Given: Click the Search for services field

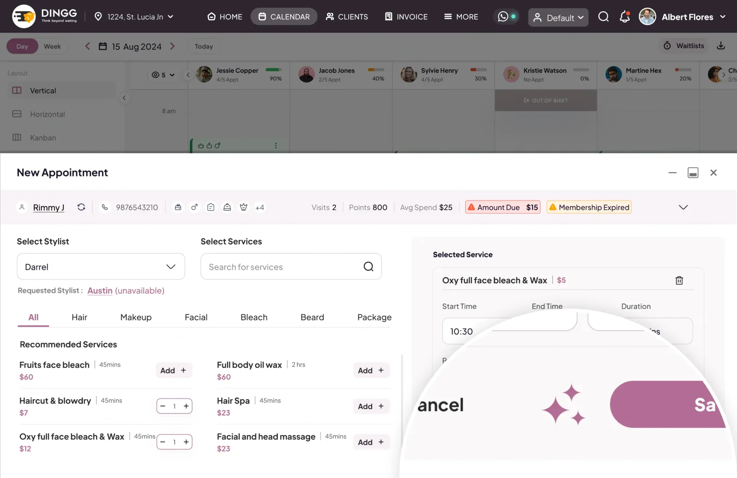Looking at the screenshot, I should tap(291, 267).
